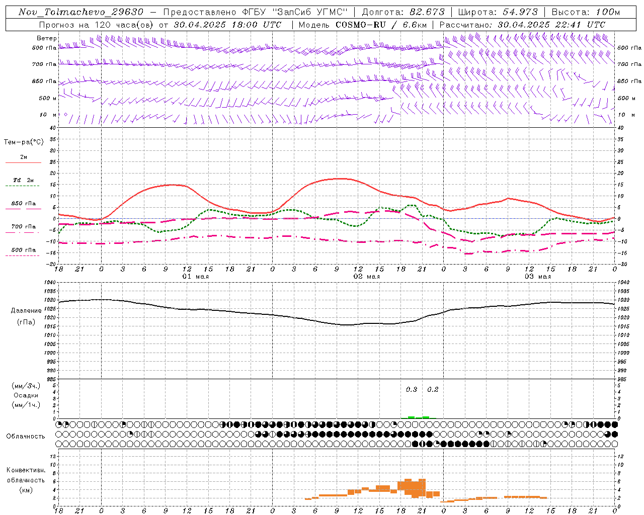644x515 pixels.
Task: Click the Широта: 54.973 value
Action: pyautogui.click(x=498, y=12)
